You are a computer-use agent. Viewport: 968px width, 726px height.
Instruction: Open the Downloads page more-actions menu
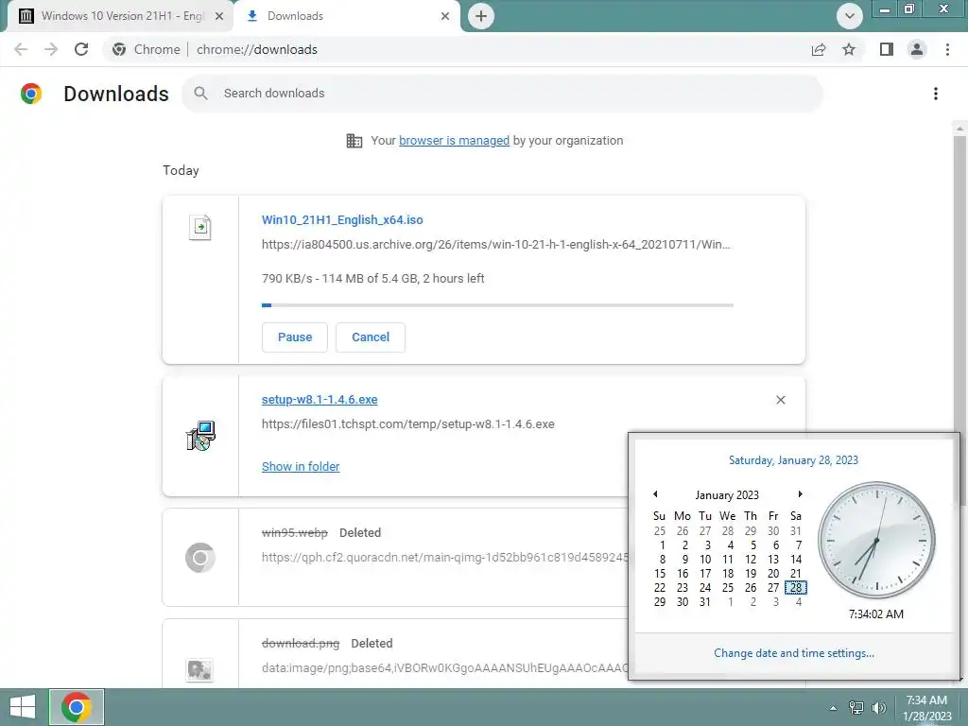936,94
